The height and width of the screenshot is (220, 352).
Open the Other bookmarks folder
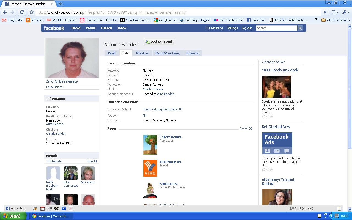coord(335,20)
